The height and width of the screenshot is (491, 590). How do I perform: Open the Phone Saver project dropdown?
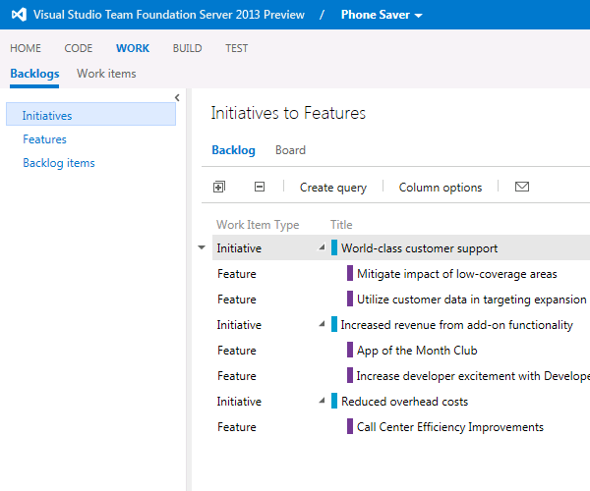(382, 15)
